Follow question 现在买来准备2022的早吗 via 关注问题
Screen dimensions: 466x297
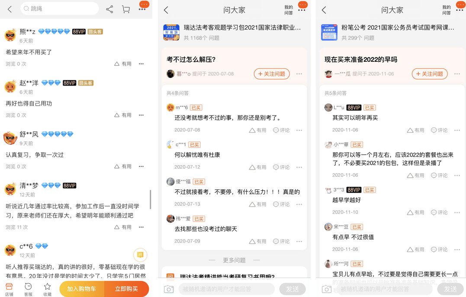coord(429,74)
